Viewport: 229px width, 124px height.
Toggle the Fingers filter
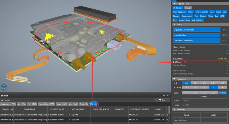pos(176,16)
